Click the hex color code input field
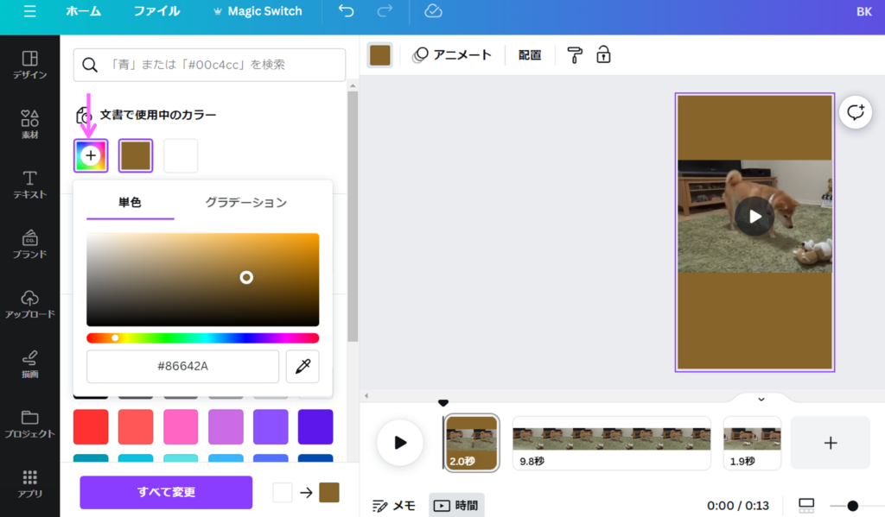This screenshot has width=885, height=517. pyautogui.click(x=182, y=367)
